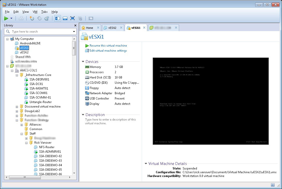The height and width of the screenshot is (189, 282).
Task: Close the vESXi1 tab
Action: [144, 28]
